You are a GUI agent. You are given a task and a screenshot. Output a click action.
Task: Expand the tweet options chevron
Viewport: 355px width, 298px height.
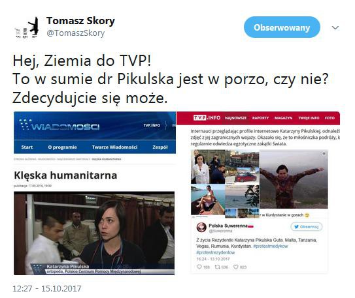coord(335,28)
